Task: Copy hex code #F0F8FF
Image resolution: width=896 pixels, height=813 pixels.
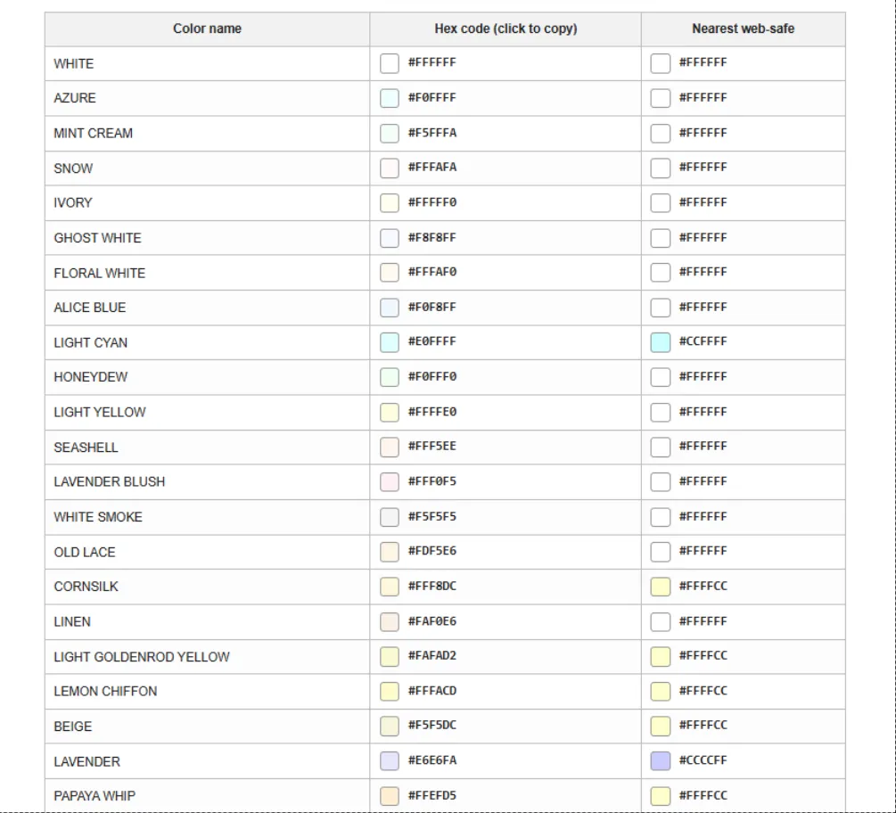Action: [432, 307]
